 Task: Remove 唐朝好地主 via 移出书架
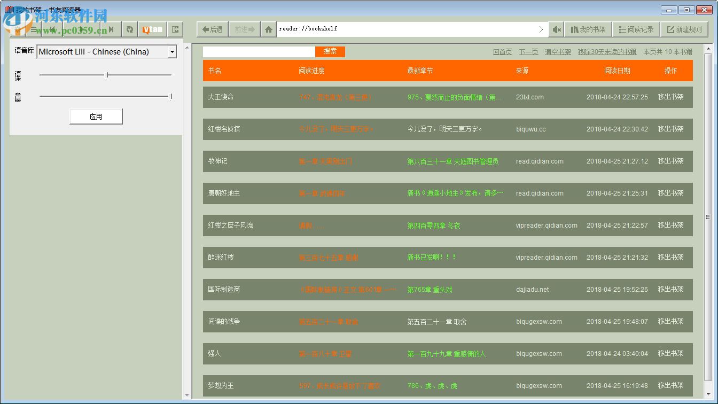click(670, 193)
